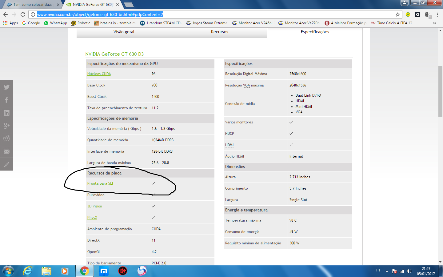Click scrollbar down arrow
This screenshot has height=277, width=443.
[440, 262]
